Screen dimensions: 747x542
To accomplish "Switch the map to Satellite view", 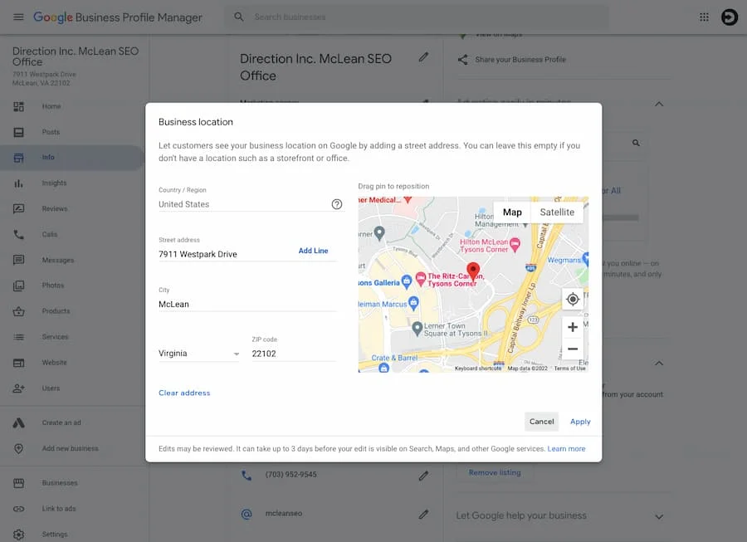I will point(556,212).
